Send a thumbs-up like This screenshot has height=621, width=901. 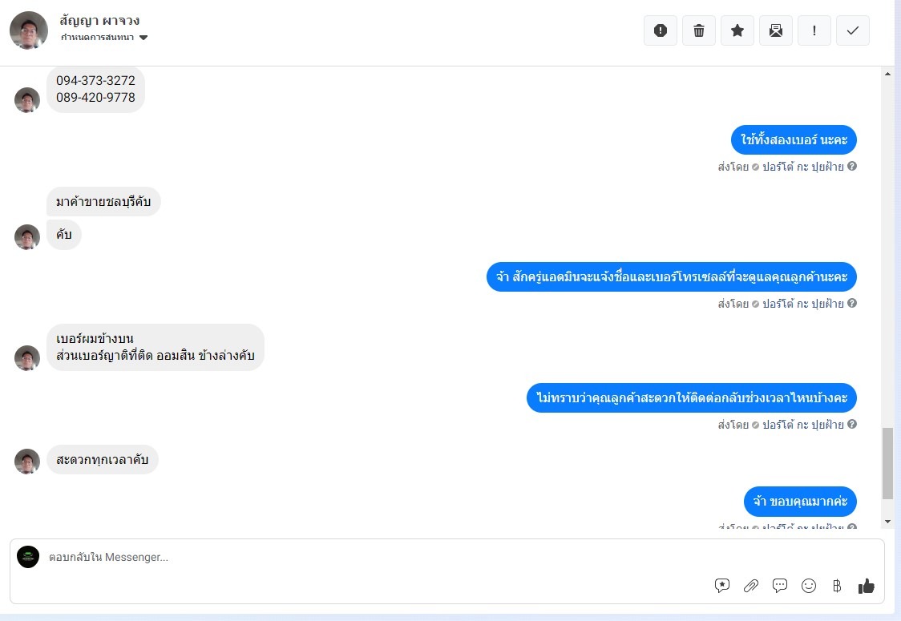(x=867, y=586)
